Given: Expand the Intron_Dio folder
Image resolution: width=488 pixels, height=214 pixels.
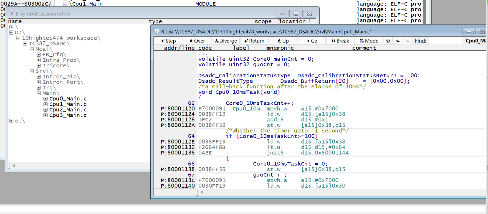Looking at the screenshot, I should tap(38, 77).
